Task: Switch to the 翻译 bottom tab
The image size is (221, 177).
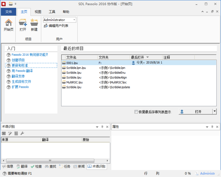Action: click(22, 166)
